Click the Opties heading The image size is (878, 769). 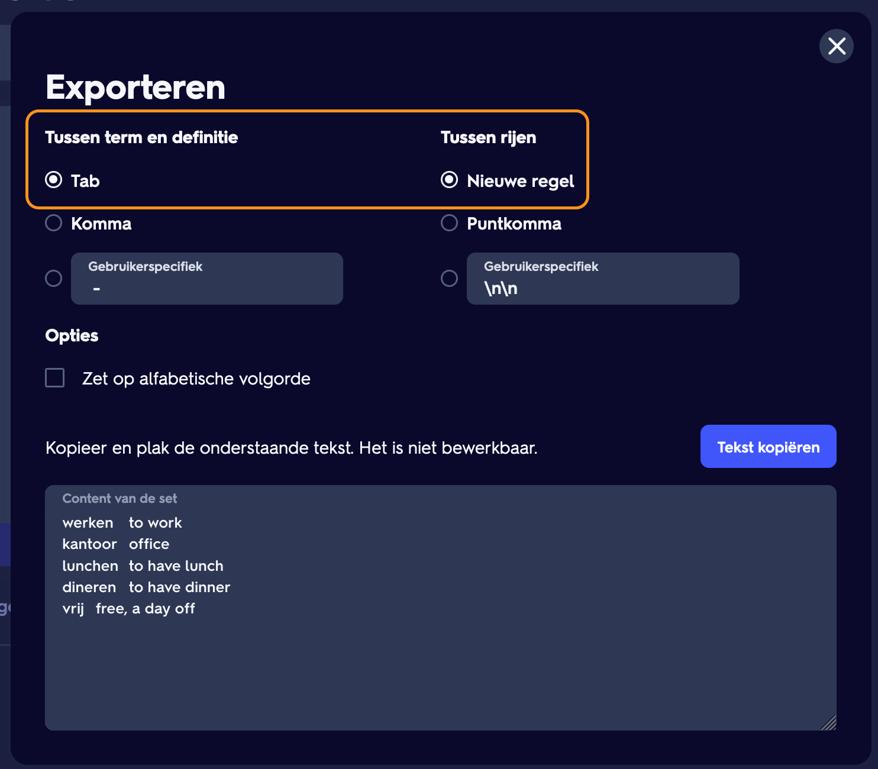tap(72, 335)
